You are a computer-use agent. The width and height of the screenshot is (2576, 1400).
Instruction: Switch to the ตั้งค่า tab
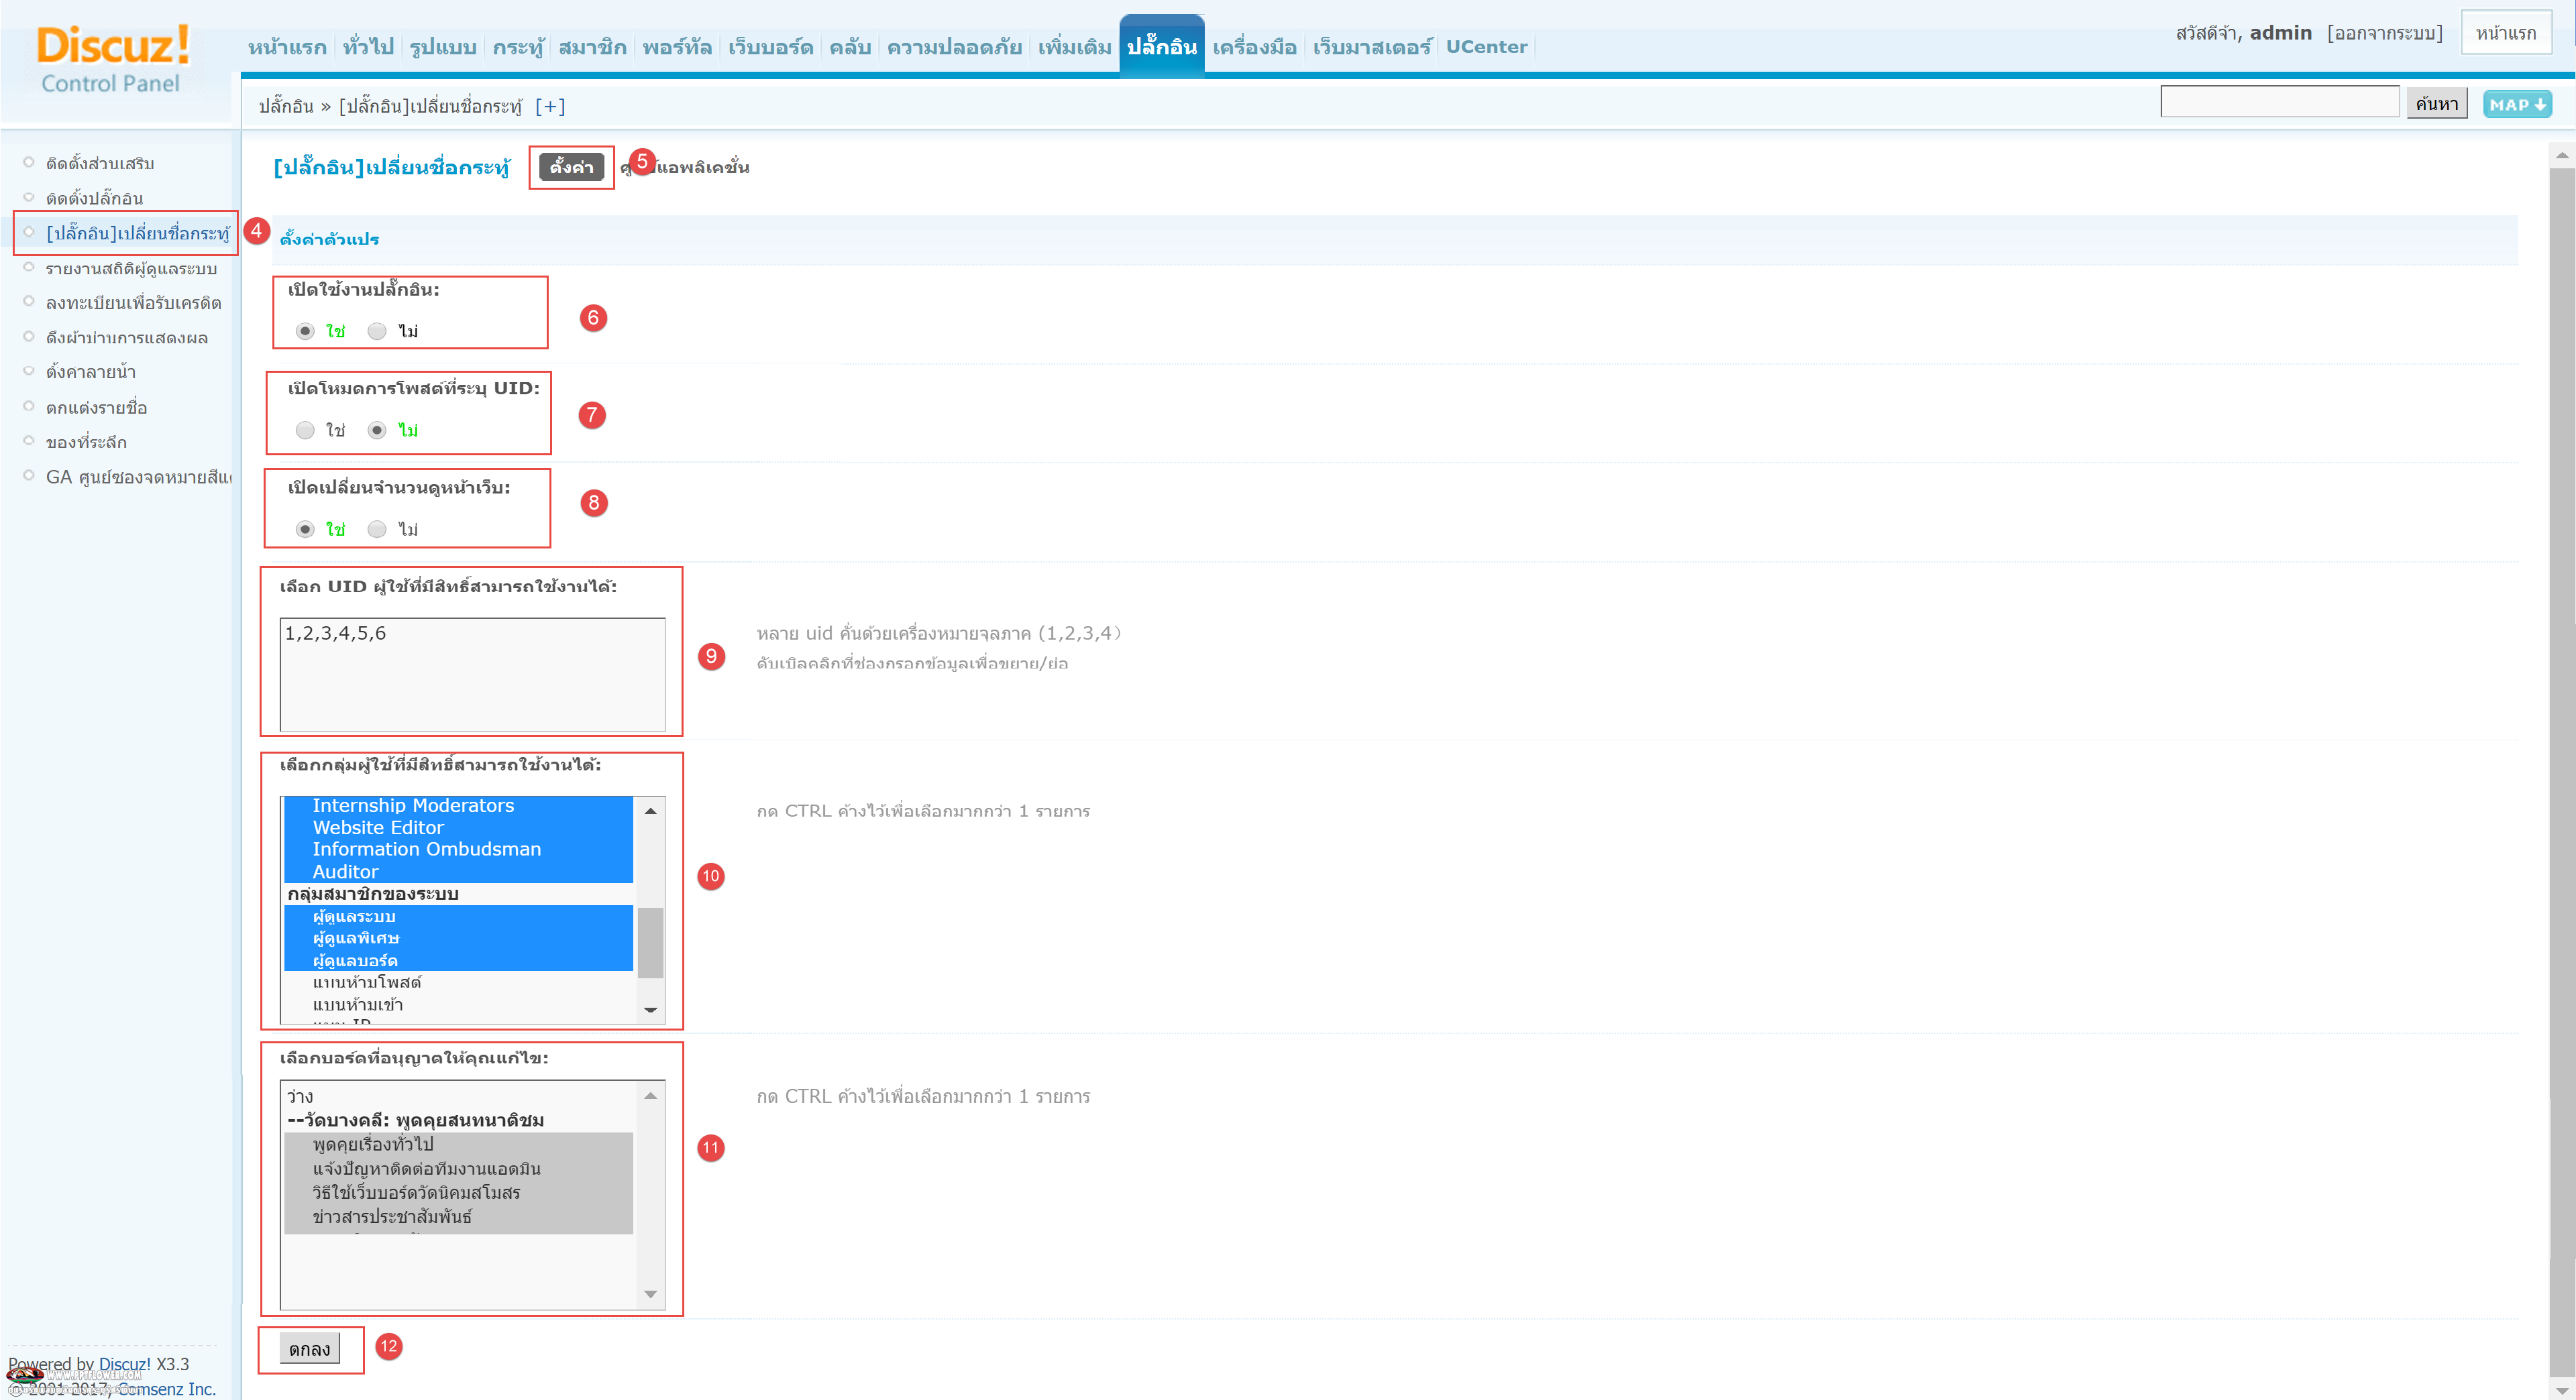571,167
